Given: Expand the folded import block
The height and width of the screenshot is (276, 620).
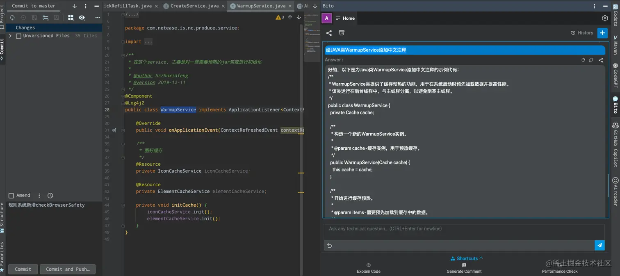Looking at the screenshot, I should tap(148, 41).
